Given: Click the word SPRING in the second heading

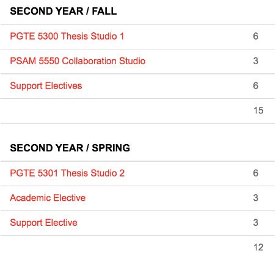Looking at the screenshot, I should pos(111,148).
